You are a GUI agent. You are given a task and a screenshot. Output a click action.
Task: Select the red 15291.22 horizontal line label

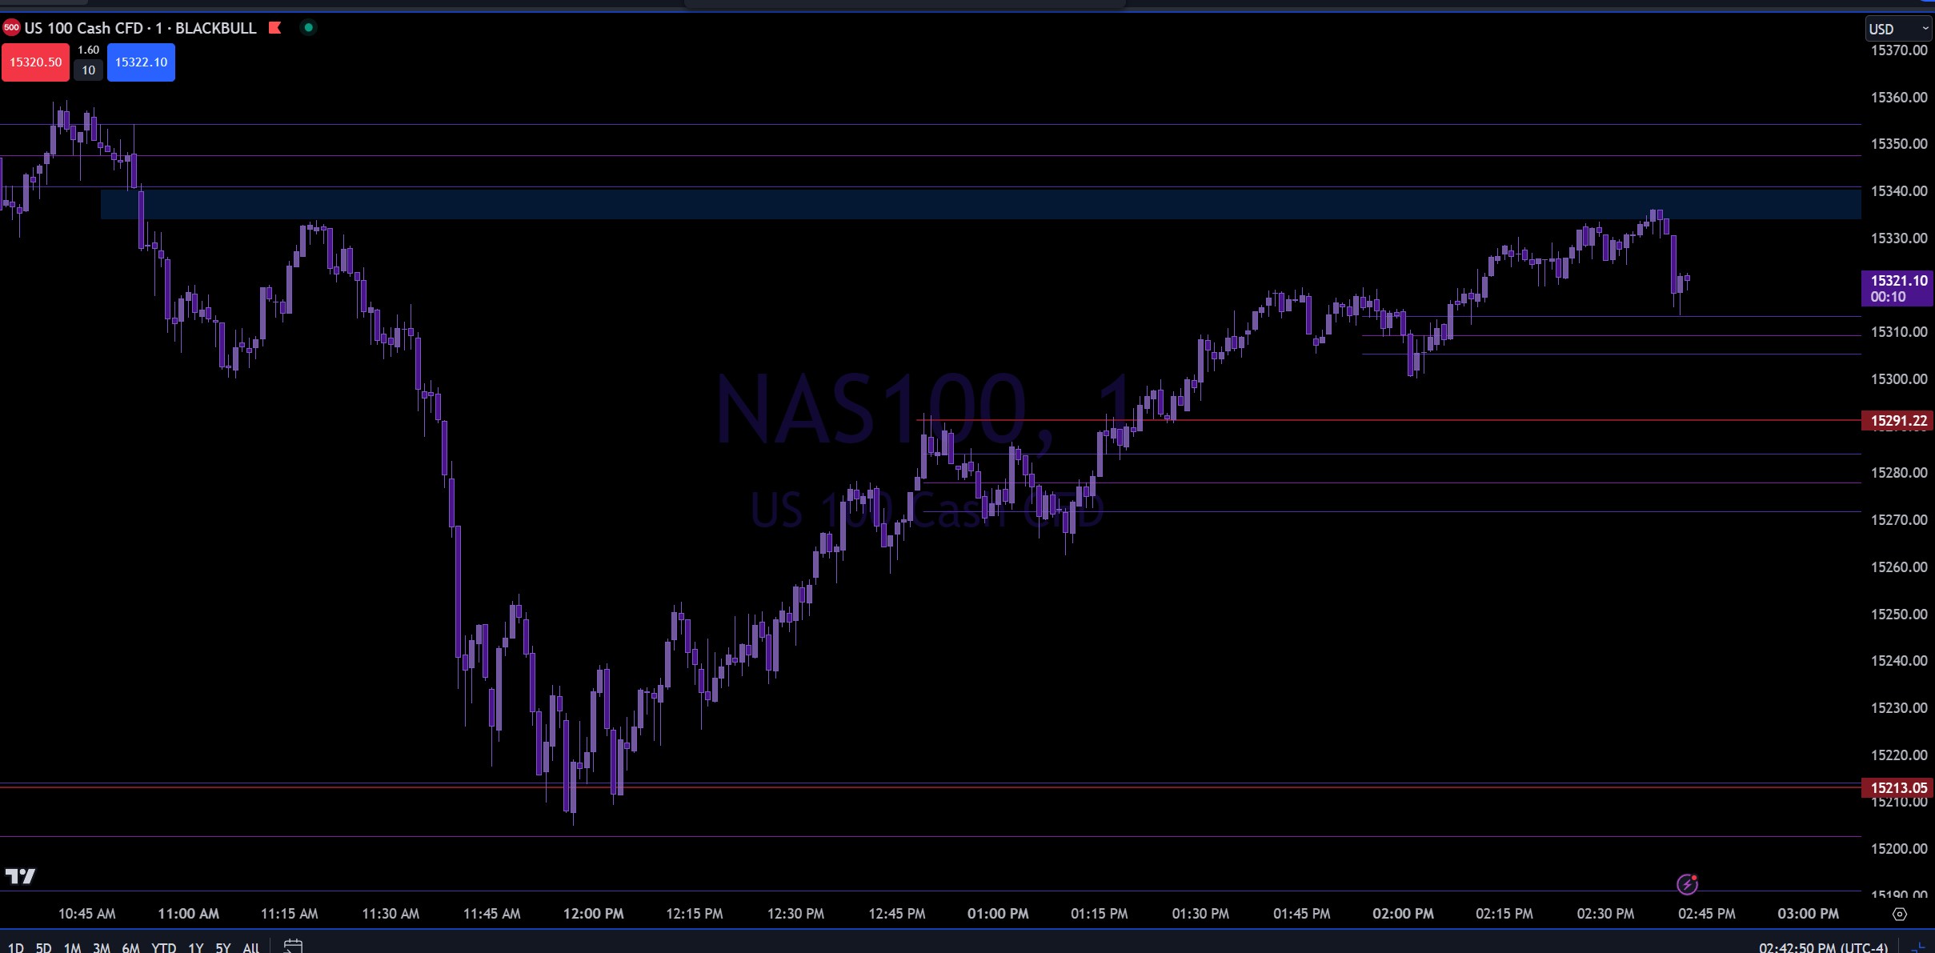point(1897,421)
